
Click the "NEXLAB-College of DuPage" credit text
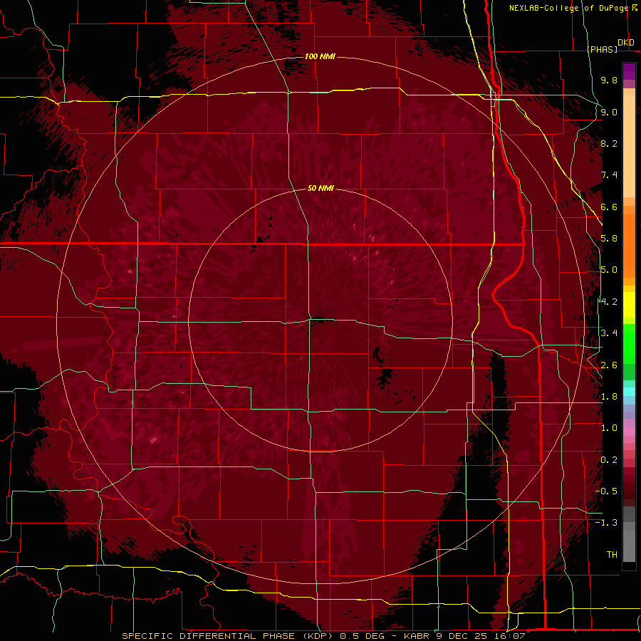(568, 8)
